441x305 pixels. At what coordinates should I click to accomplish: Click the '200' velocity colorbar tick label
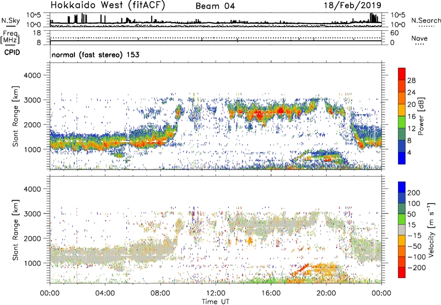(x=414, y=193)
